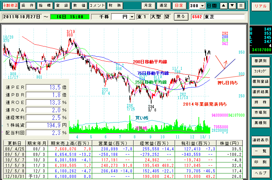Viewport: 272px width, 180px height.
Task: Open the ヘルプ help button
Action: point(260,173)
